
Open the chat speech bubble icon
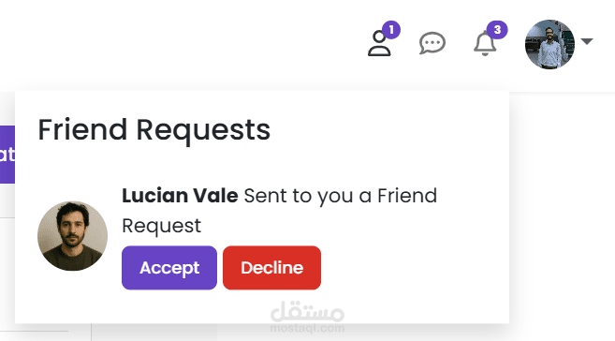[432, 43]
